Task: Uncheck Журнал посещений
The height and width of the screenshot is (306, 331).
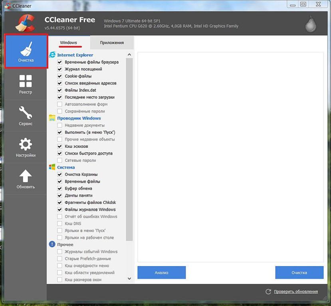Action: (60, 69)
